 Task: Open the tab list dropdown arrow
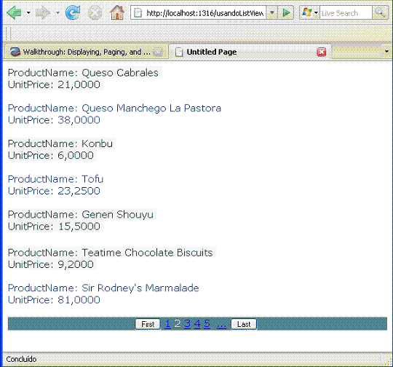coord(386,52)
